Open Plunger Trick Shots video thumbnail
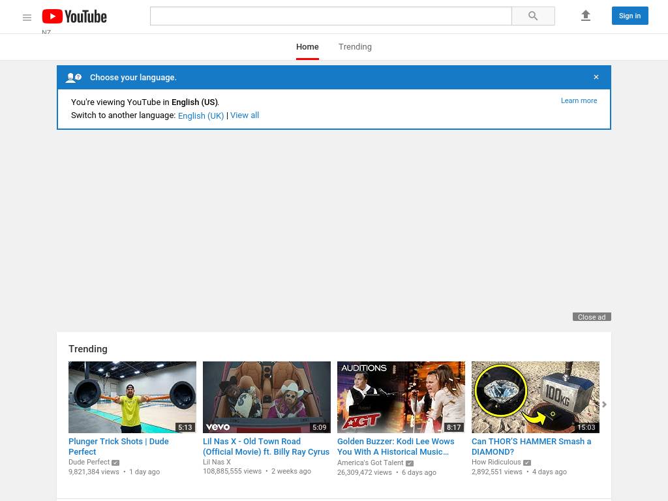The width and height of the screenshot is (668, 501). click(x=132, y=397)
